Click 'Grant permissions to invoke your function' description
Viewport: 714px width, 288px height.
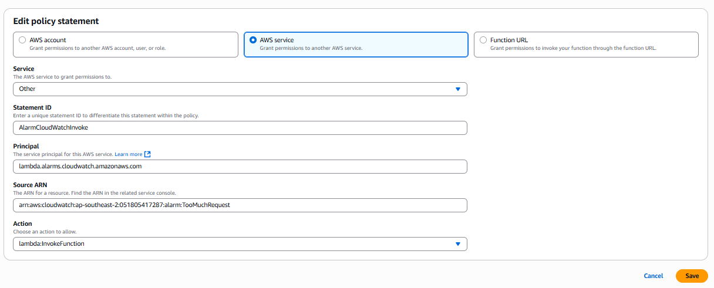coord(573,48)
